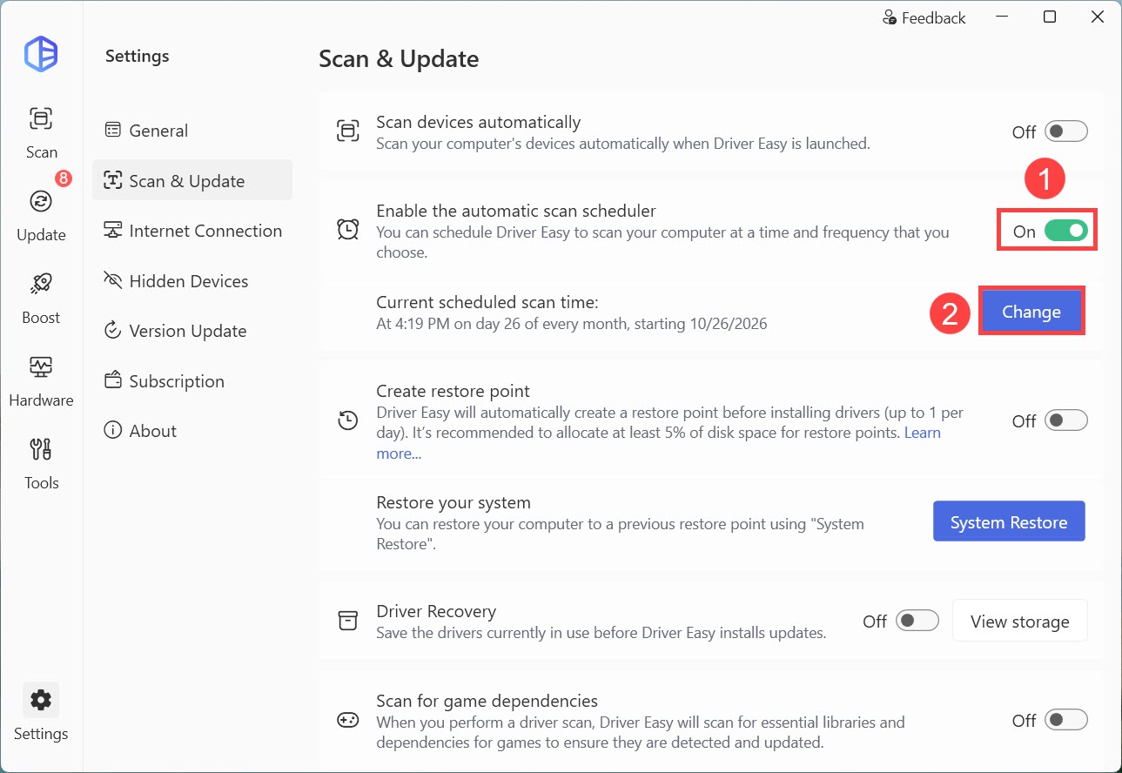Click the restore point history icon
1122x773 pixels.
pos(347,420)
